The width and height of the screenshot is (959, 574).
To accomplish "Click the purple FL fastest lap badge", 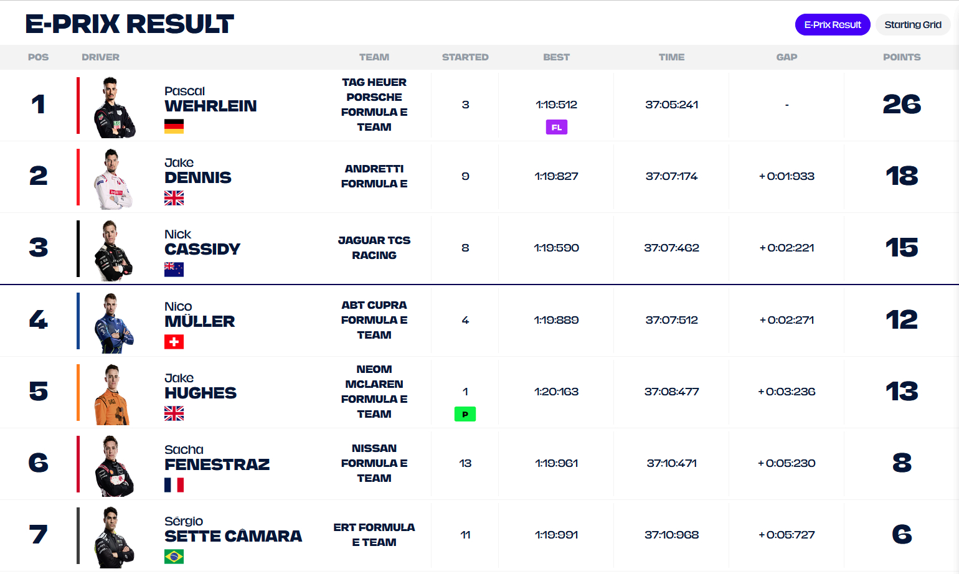I will click(556, 128).
